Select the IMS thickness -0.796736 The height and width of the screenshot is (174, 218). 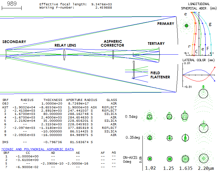coord(52,142)
